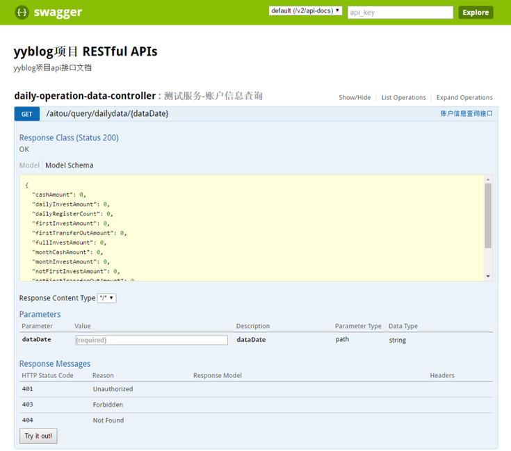Click the "monthInvestAmount" line in schema
This screenshot has width=511, height=451.
(71, 262)
